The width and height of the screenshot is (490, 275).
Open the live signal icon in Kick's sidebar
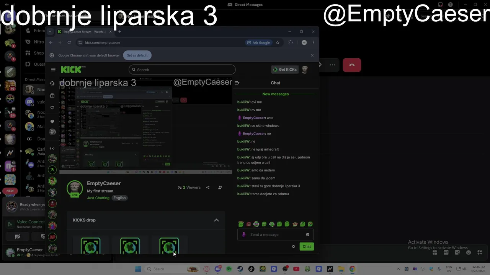pos(52,148)
